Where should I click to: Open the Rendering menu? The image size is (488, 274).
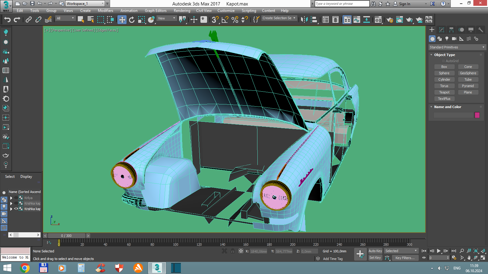(182, 11)
